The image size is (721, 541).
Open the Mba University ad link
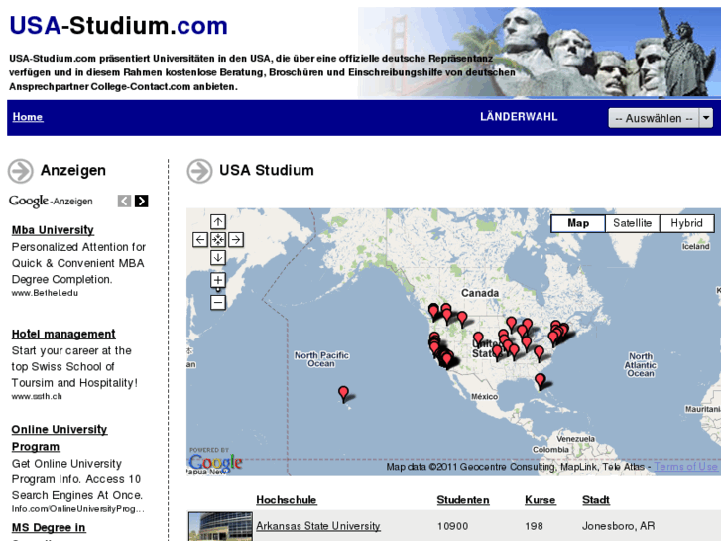coord(53,230)
